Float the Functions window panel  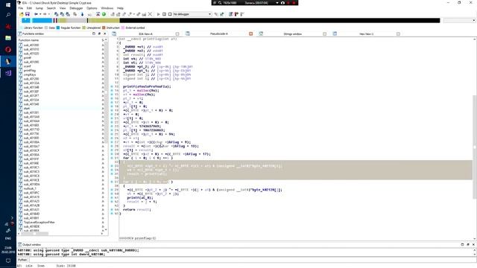tap(99, 33)
